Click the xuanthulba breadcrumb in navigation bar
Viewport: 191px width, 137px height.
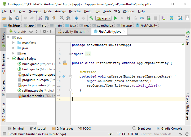pos(103,25)
